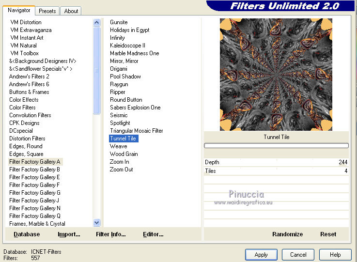Select Andrew's Filters 2 category
Screen dimensions: 357x262
coord(29,77)
